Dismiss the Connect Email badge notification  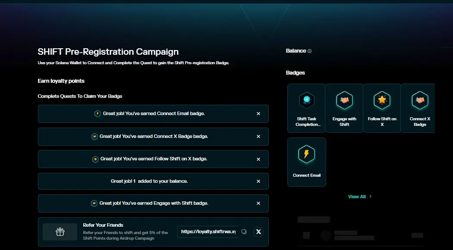click(x=258, y=114)
